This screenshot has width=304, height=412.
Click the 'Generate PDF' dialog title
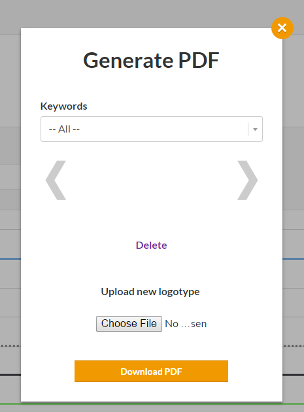tap(151, 61)
